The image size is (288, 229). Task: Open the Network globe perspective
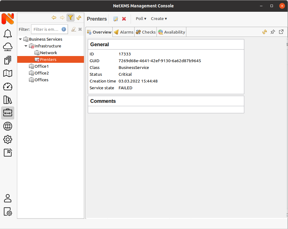click(8, 126)
